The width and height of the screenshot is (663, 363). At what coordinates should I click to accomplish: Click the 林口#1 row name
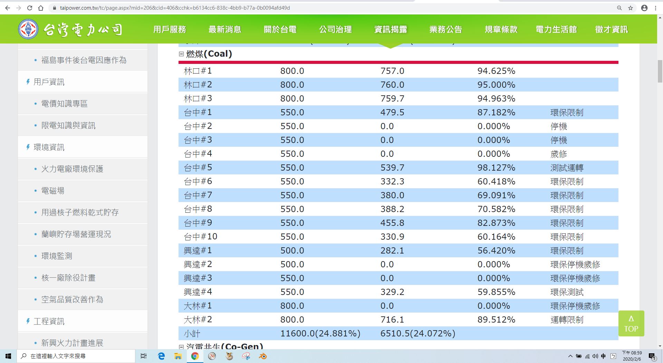coord(198,71)
